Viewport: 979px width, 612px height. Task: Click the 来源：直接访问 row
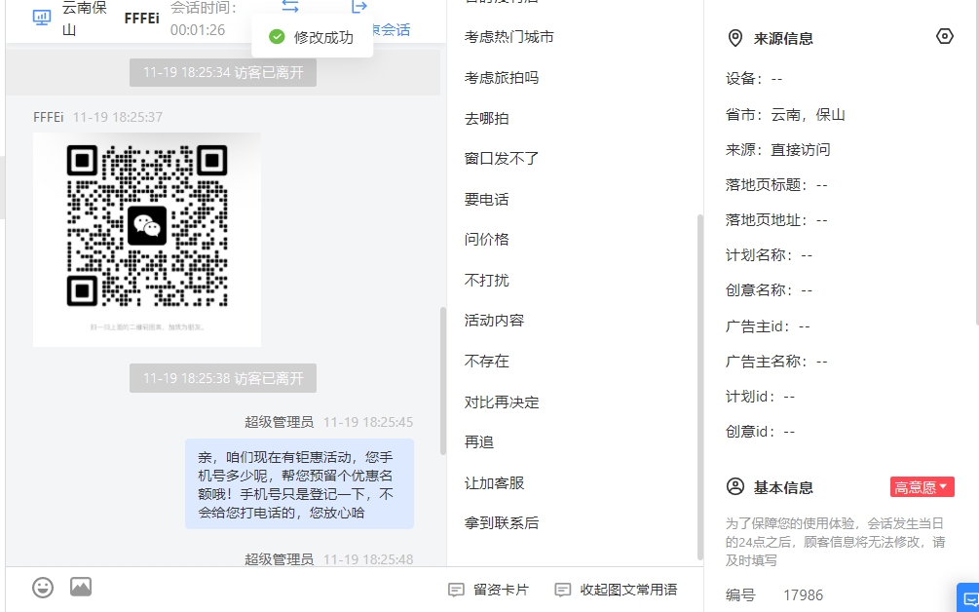[x=778, y=150]
